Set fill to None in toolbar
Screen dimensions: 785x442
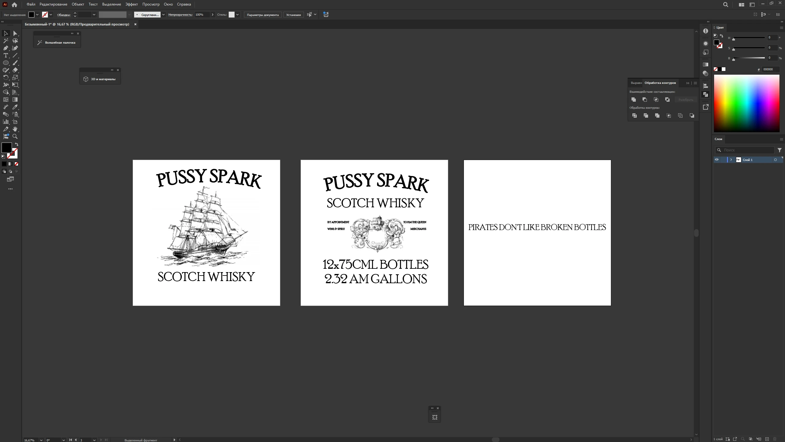tap(17, 164)
